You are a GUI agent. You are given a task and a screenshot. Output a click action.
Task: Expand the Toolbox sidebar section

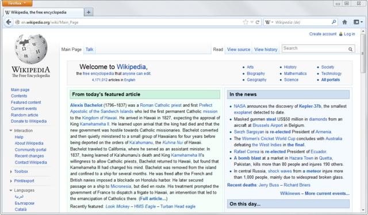pyautogui.click(x=11, y=172)
